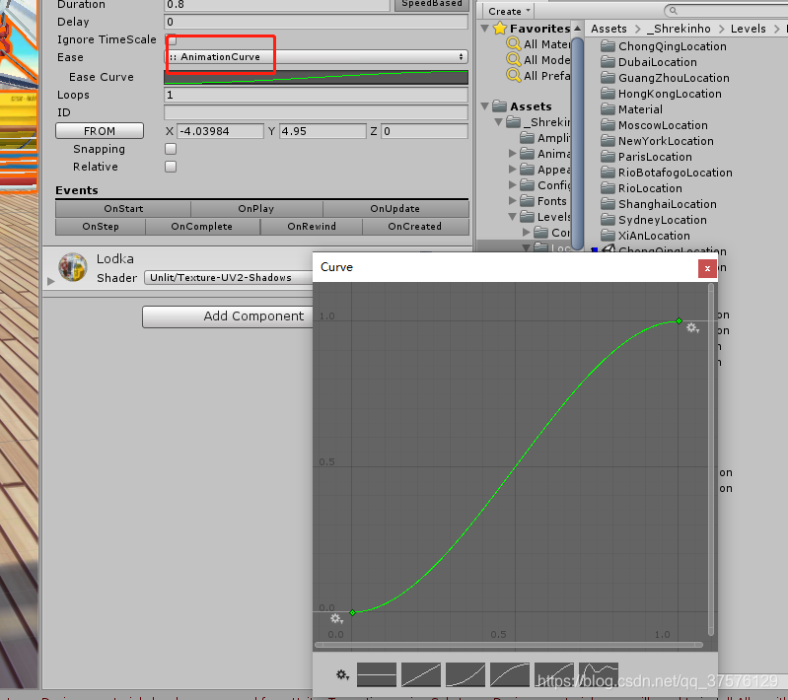Open the Create dropdown in Project panel

[x=510, y=11]
